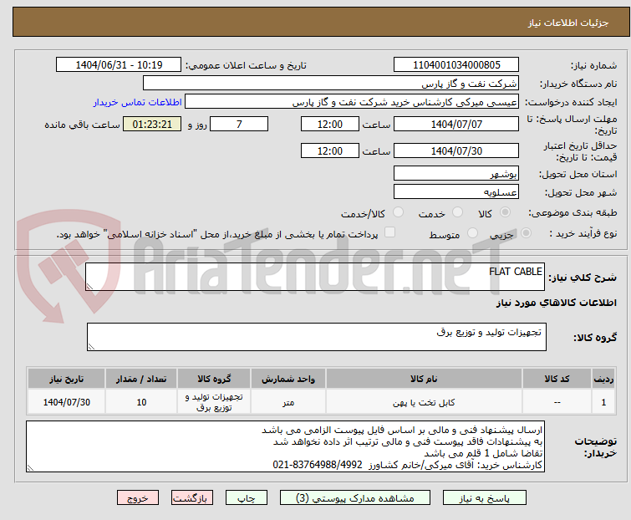Click the تعداد / مقدار column header
Viewport: 631px width, 520px height.
141,379
